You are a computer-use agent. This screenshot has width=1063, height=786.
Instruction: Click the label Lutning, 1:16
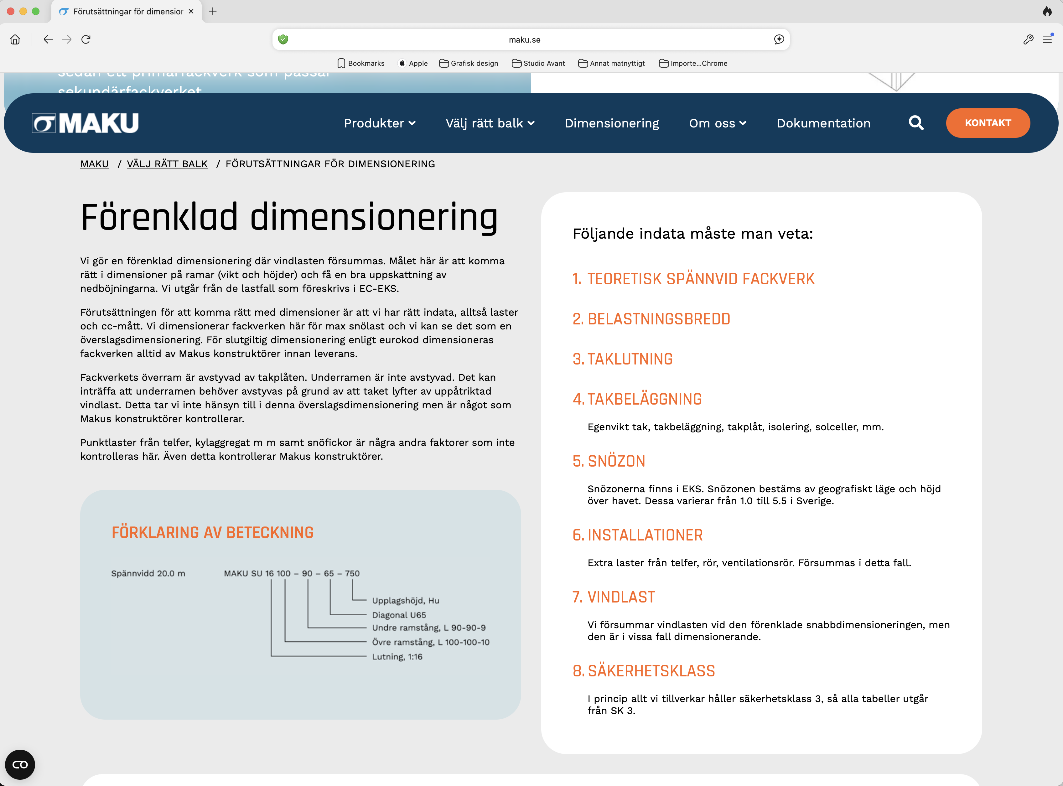point(397,657)
